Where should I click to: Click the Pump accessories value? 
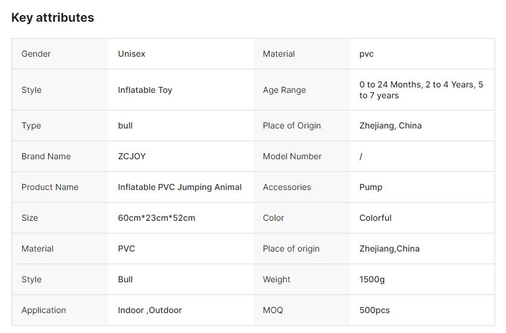click(x=370, y=187)
